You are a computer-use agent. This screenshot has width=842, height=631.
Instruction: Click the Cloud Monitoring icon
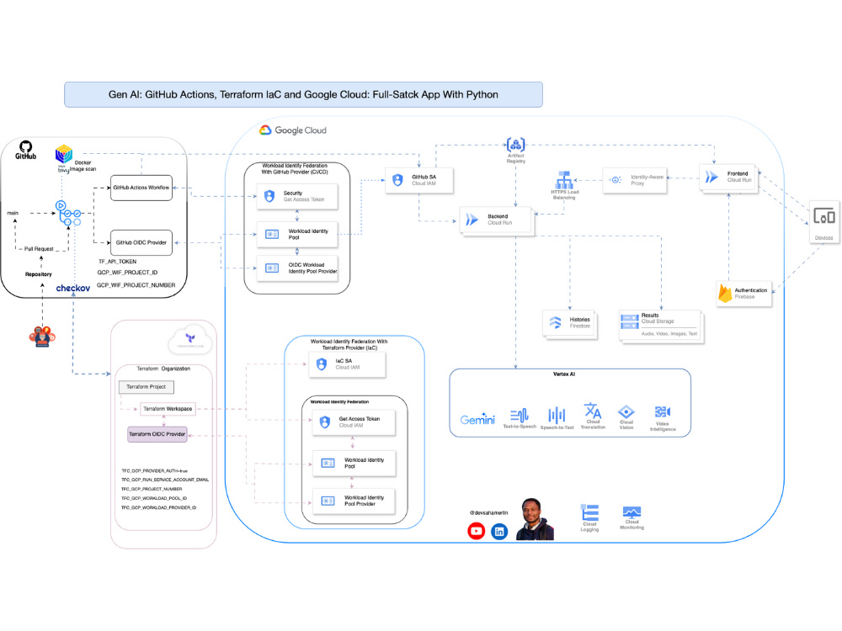click(x=631, y=512)
